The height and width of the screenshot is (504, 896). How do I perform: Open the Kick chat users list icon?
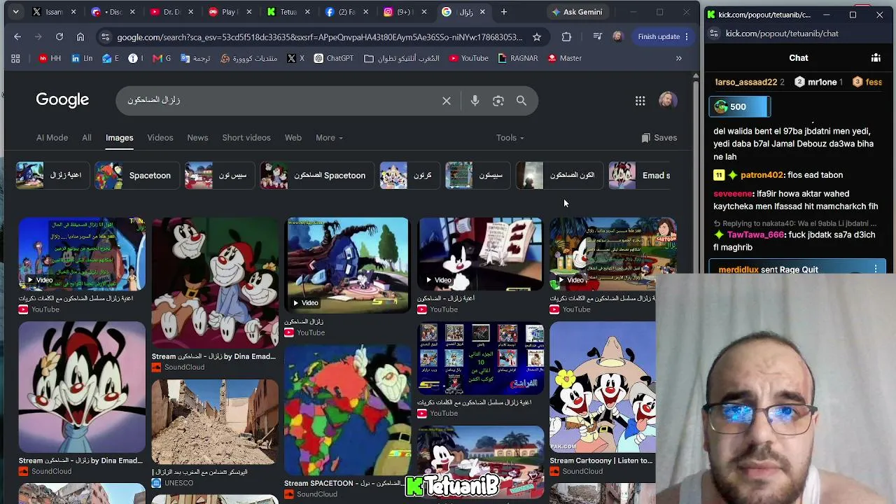876,58
